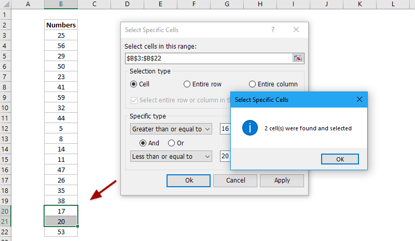Click the cell containing 23
The image size is (415, 241).
pos(61,77)
